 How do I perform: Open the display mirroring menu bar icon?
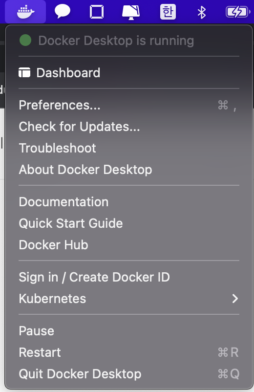click(131, 12)
